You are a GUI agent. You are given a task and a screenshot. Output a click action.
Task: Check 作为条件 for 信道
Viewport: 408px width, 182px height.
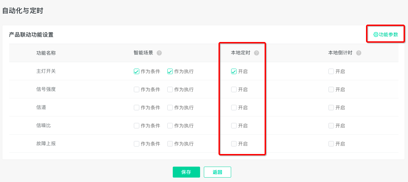click(136, 108)
